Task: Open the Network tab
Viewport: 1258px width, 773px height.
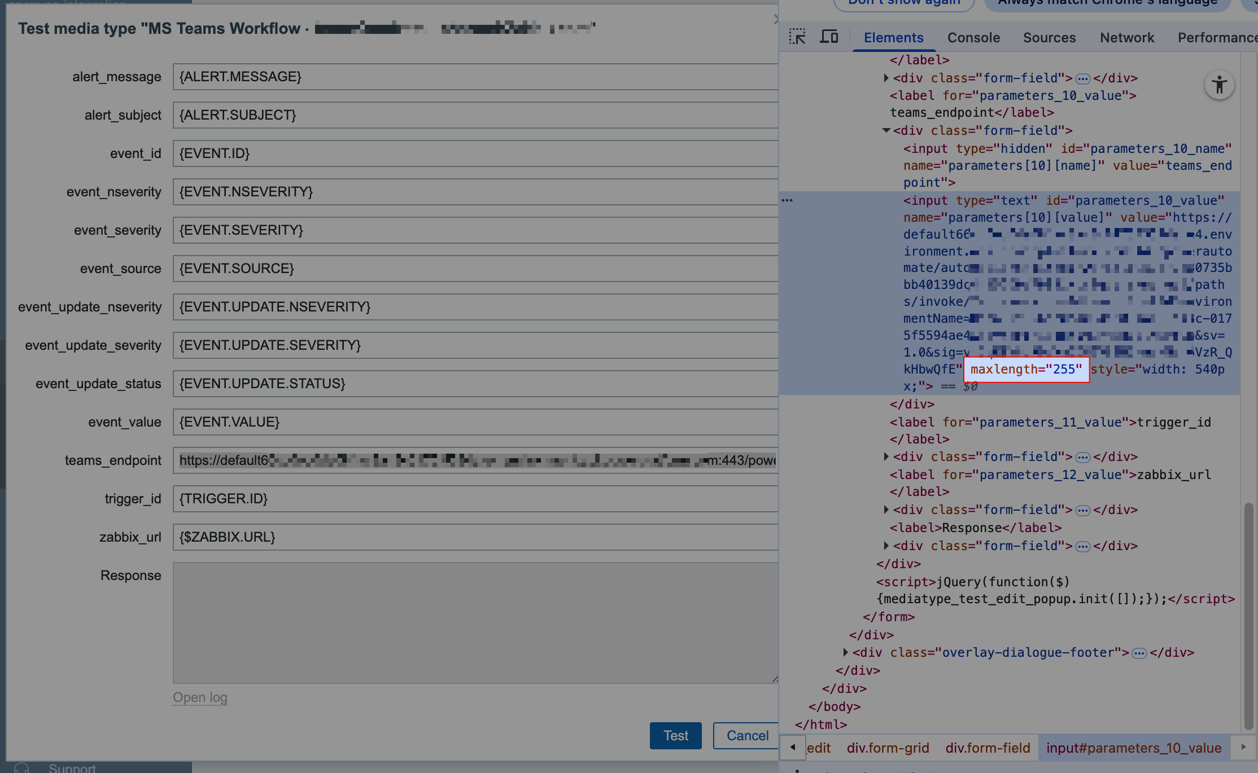Action: point(1127,38)
